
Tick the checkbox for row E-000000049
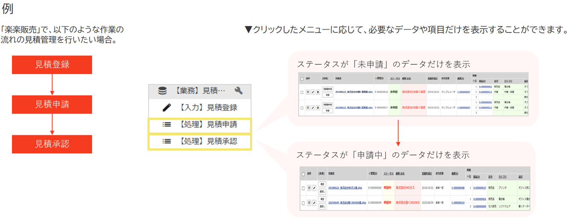pos(303,203)
